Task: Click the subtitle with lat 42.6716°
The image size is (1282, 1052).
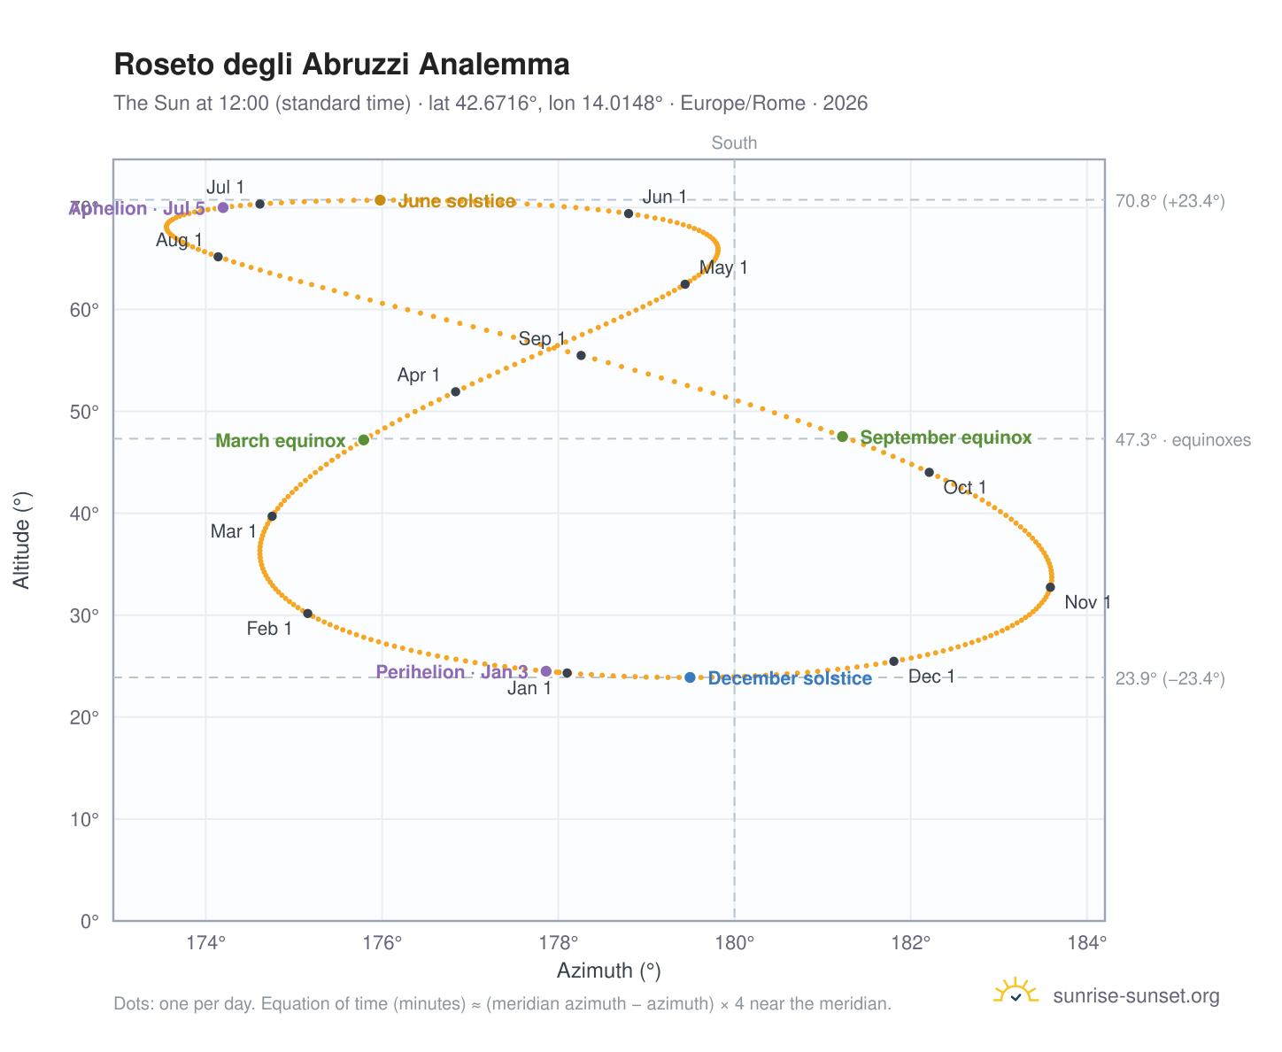Action: 490,104
